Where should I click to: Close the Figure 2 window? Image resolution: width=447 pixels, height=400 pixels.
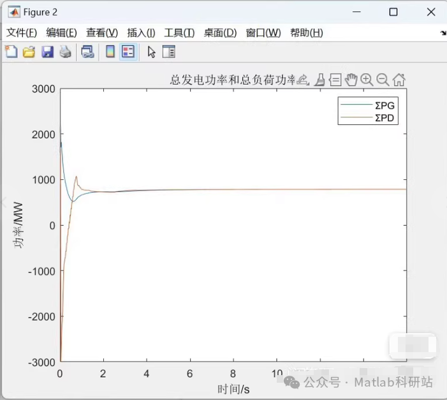431,12
